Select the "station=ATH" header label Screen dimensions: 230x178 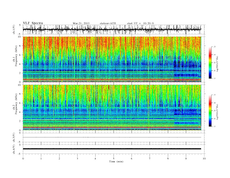click(108, 23)
